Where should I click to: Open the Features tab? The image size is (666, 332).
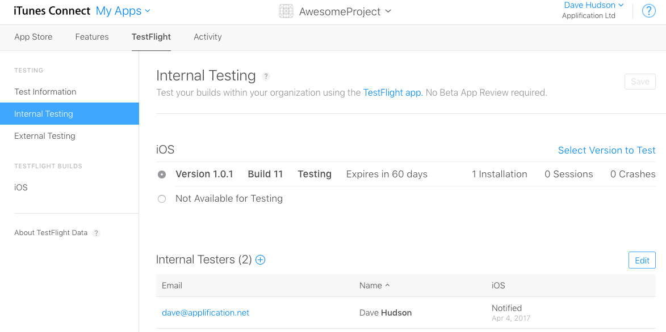(x=92, y=37)
